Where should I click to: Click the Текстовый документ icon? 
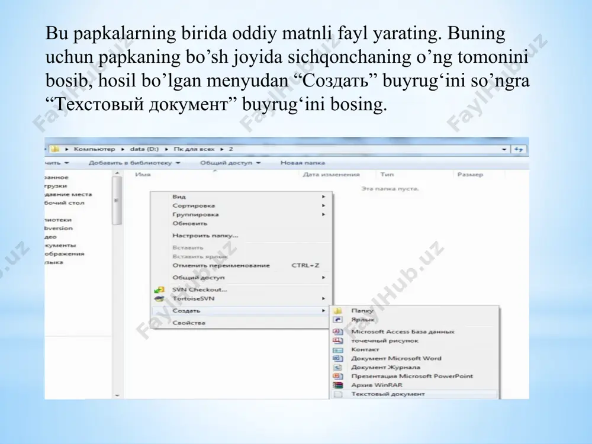click(x=338, y=394)
